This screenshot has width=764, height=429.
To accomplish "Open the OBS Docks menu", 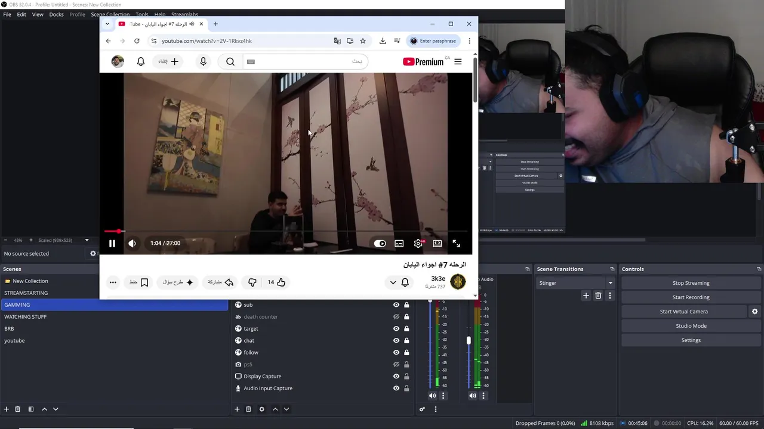I will tap(56, 14).
